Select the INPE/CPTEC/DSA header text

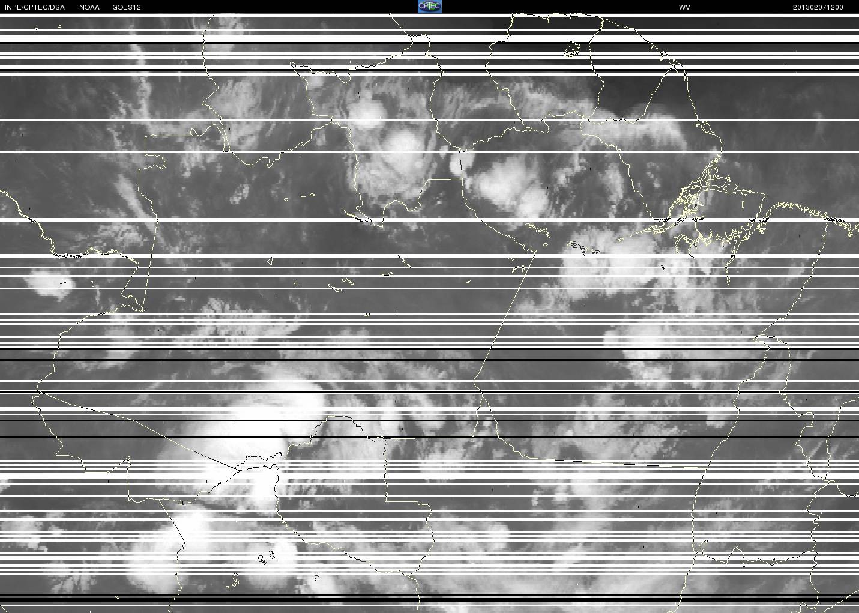coord(34,7)
